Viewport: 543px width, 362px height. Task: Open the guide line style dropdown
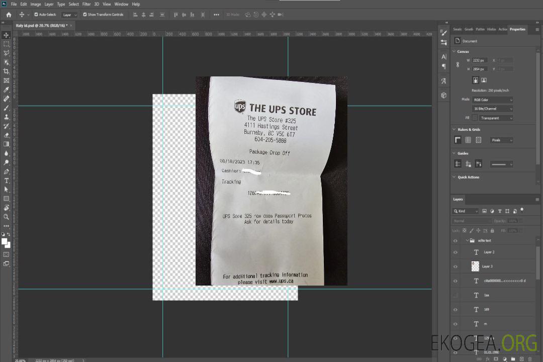(502, 164)
